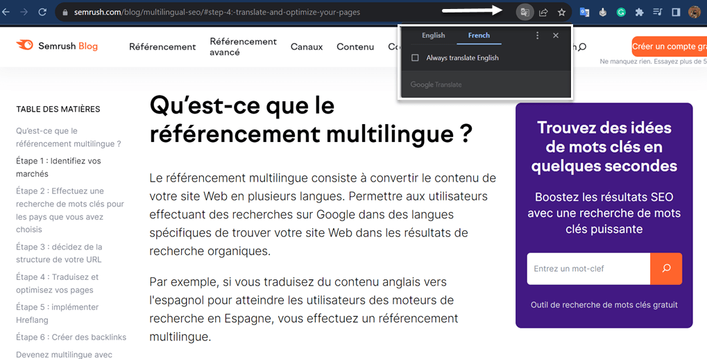This screenshot has width=707, height=359.
Task: Jump to Étape 4 : Traduisez et optimisez
Action: 58,283
